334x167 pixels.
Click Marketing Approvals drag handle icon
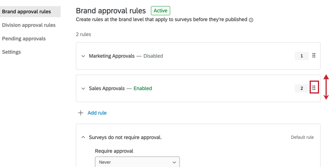click(x=314, y=56)
